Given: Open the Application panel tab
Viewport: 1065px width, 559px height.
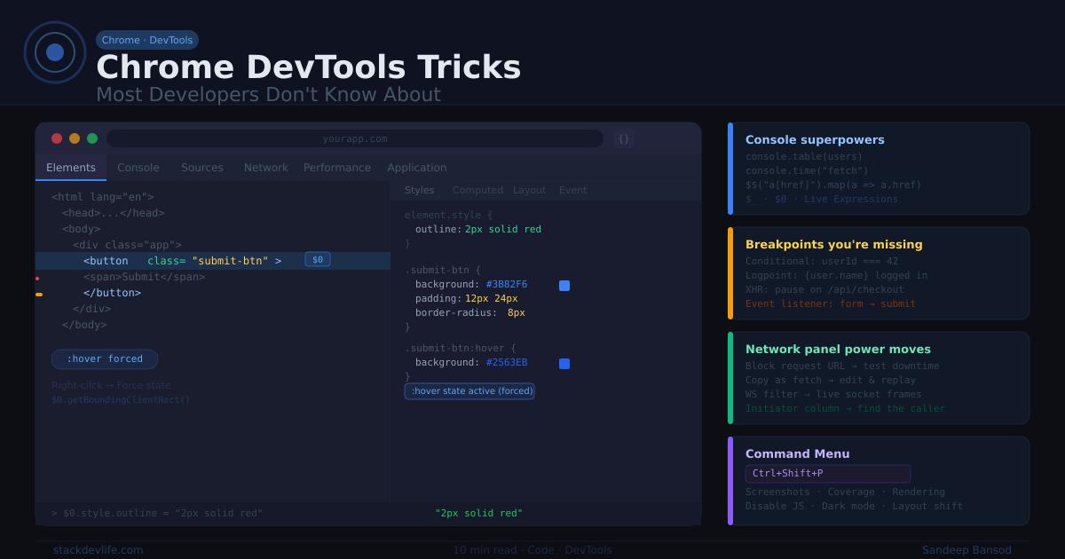Looking at the screenshot, I should [x=417, y=168].
